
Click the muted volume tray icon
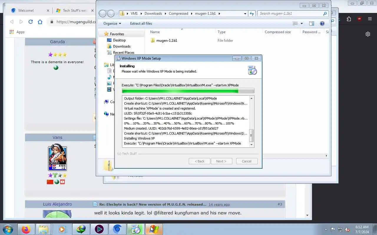tap(348, 229)
